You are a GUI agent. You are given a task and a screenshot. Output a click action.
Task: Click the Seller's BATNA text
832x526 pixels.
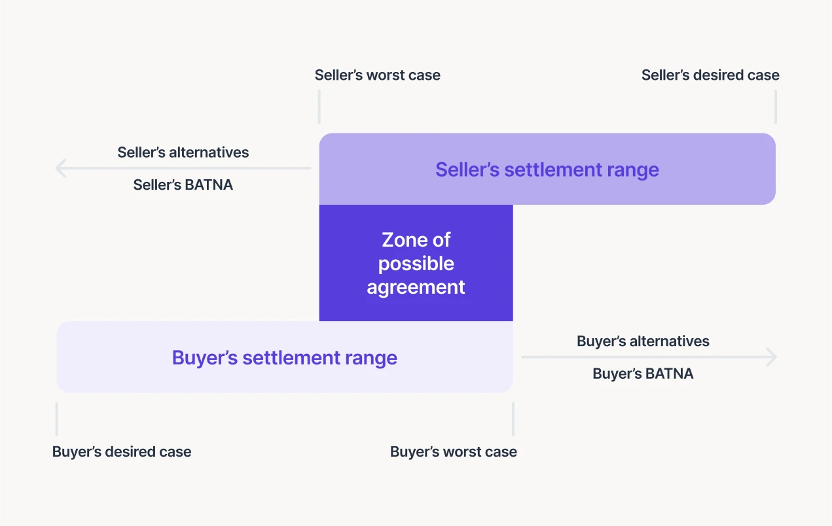click(x=183, y=185)
